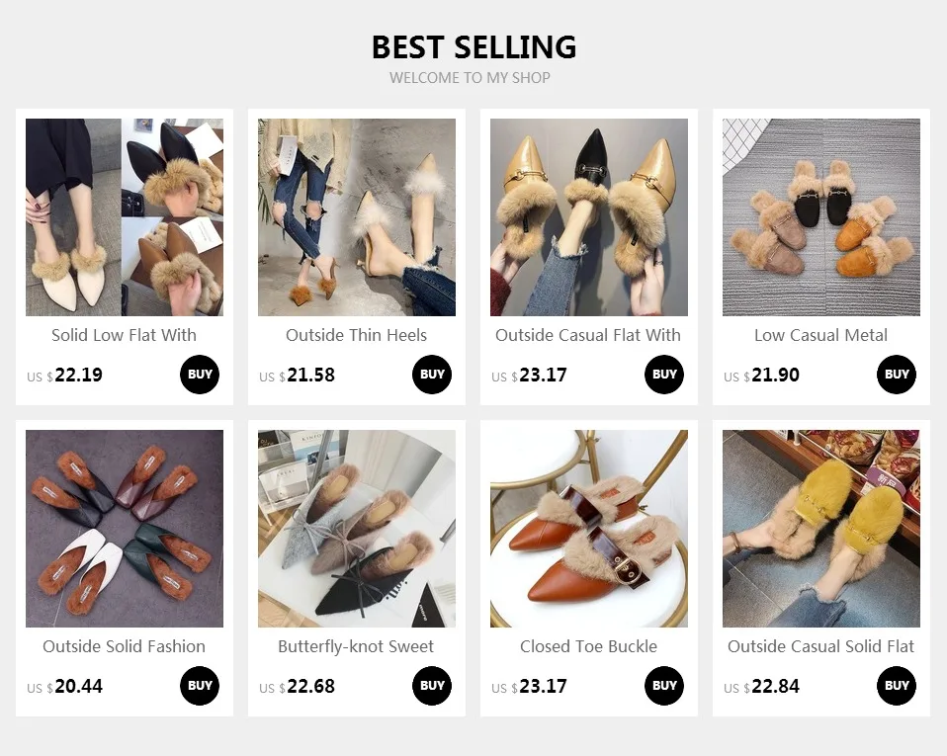
Task: Open the Butterfly-knot Sweet product image
Action: [x=357, y=529]
